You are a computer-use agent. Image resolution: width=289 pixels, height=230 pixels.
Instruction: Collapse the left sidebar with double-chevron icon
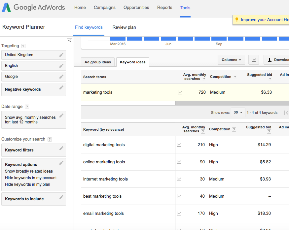(69, 41)
